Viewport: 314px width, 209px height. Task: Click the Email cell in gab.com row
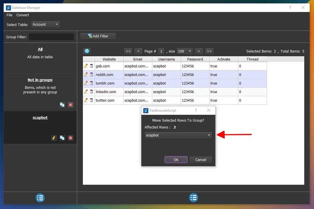click(x=138, y=66)
